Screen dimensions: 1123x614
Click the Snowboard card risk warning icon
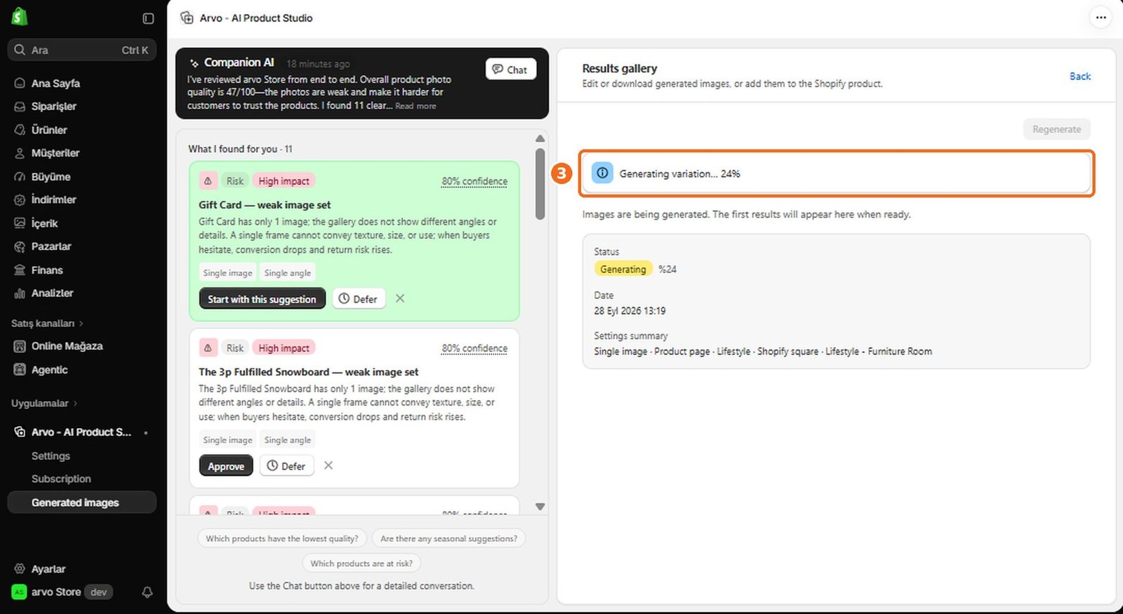[208, 348]
